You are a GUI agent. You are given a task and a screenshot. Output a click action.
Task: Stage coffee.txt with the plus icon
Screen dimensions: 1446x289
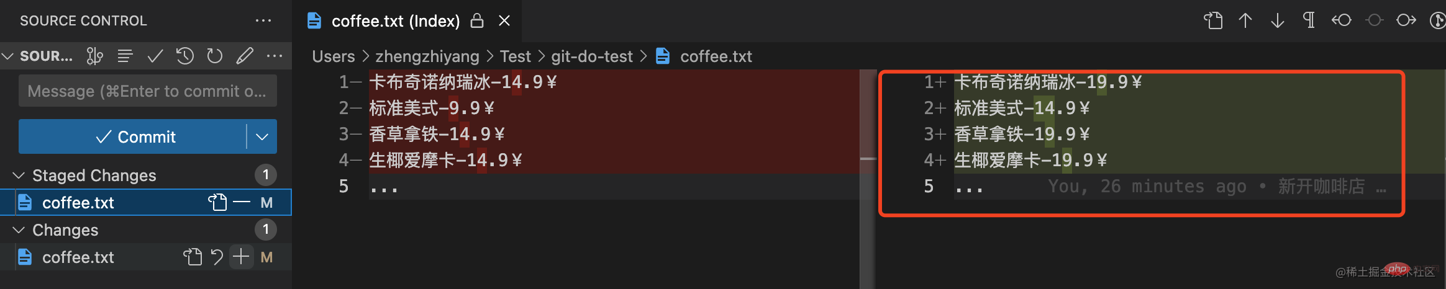[x=241, y=257]
